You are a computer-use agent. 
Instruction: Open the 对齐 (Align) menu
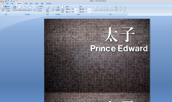pos(116,9)
